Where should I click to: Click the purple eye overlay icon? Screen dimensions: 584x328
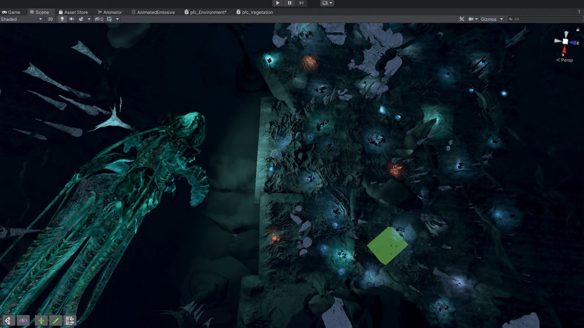pyautogui.click(x=23, y=321)
